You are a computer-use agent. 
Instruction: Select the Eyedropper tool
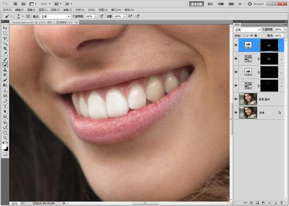point(5,54)
